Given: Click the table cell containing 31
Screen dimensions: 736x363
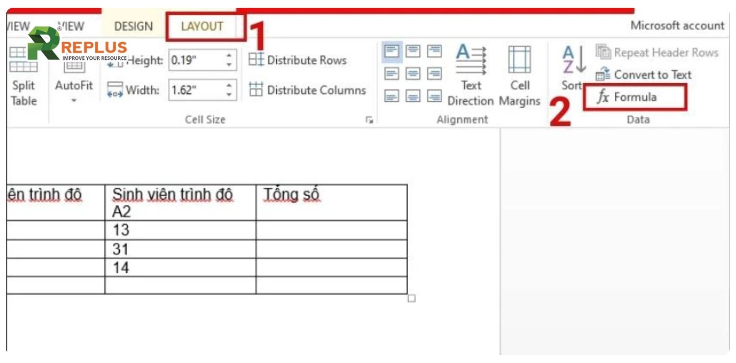Looking at the screenshot, I should 181,249.
